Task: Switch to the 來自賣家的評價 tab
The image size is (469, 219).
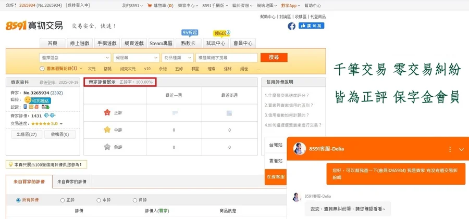Action: click(x=71, y=182)
